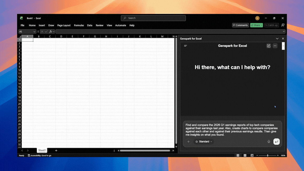Viewport: 304px width, 171px height.
Task: Click the Excel search box
Action: click(153, 18)
